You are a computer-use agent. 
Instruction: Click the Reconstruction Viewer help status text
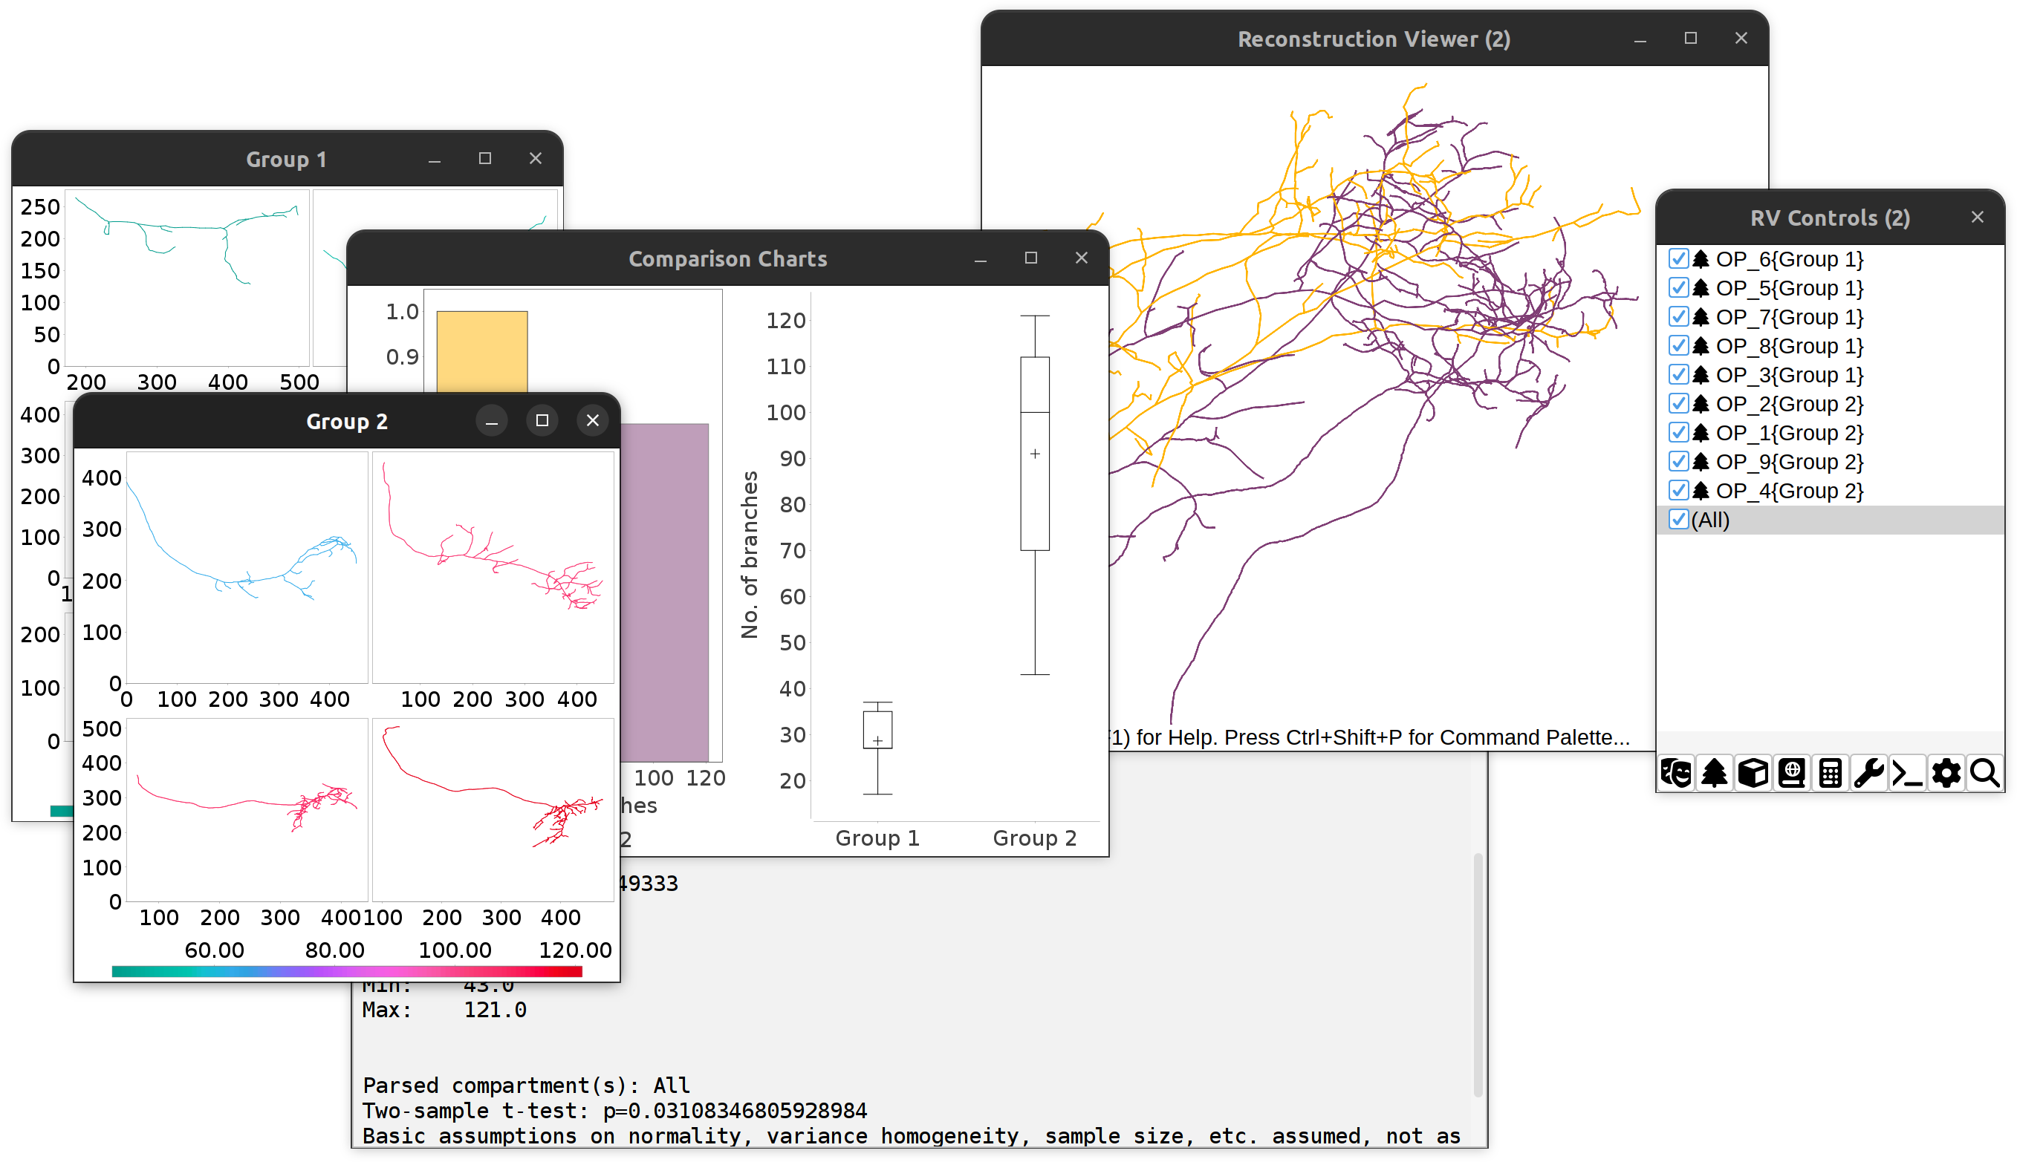coord(1369,737)
